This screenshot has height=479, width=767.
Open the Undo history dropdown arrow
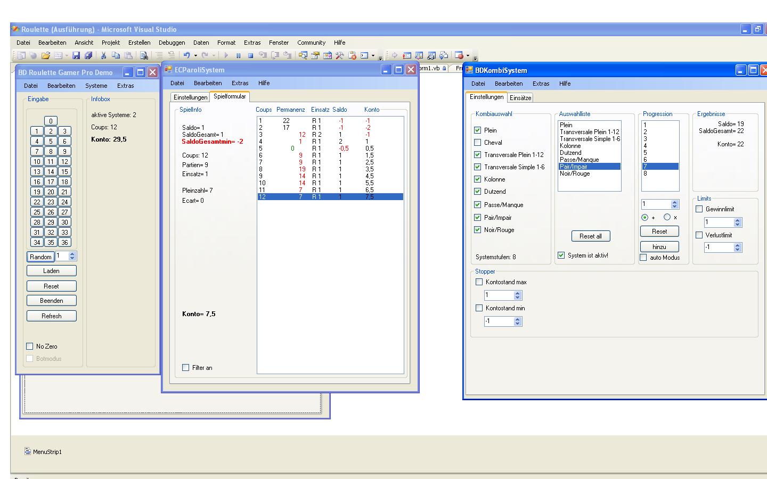(x=195, y=55)
